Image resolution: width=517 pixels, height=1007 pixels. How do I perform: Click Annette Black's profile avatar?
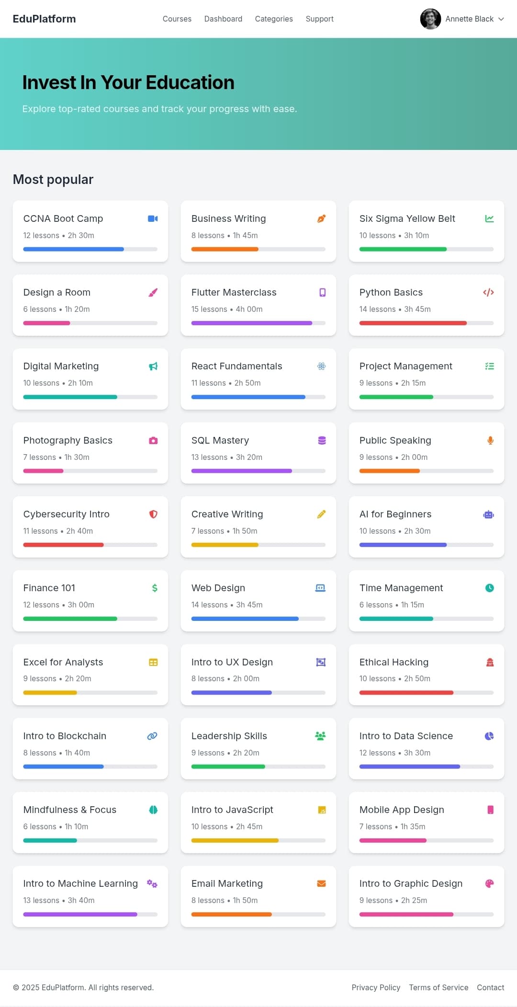430,19
